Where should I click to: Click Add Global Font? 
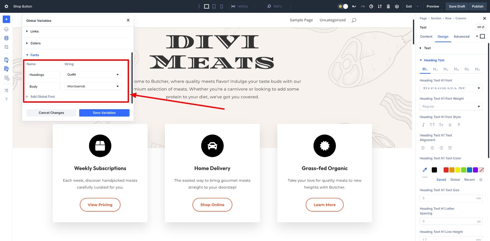tap(42, 97)
